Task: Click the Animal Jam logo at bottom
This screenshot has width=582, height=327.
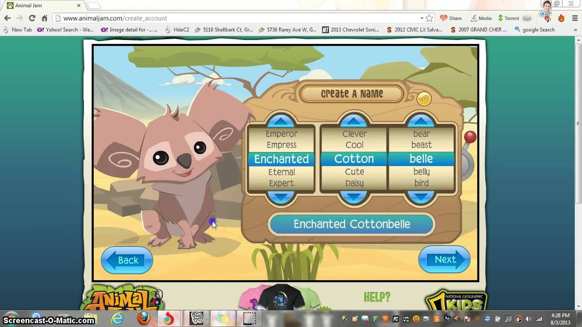Action: coord(122,298)
